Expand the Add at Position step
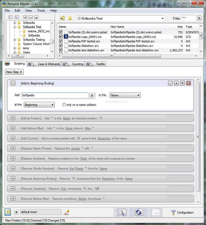 (13, 118)
